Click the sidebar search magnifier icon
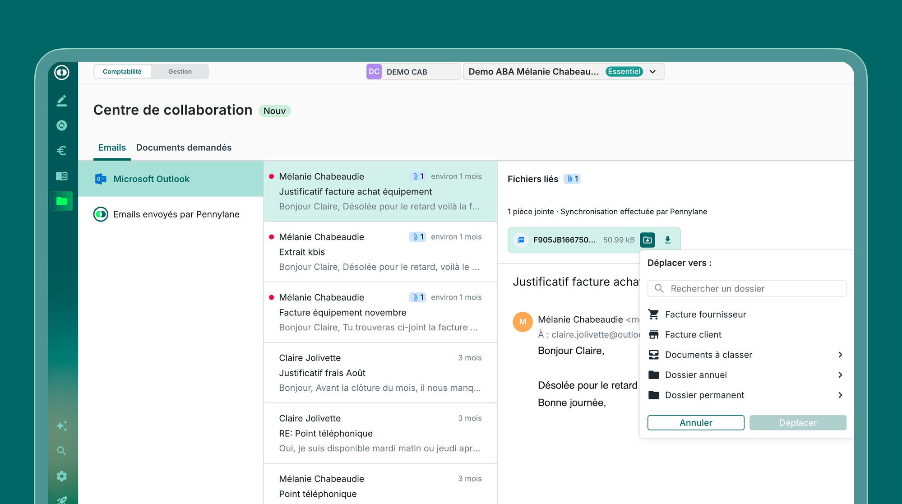 pos(62,451)
